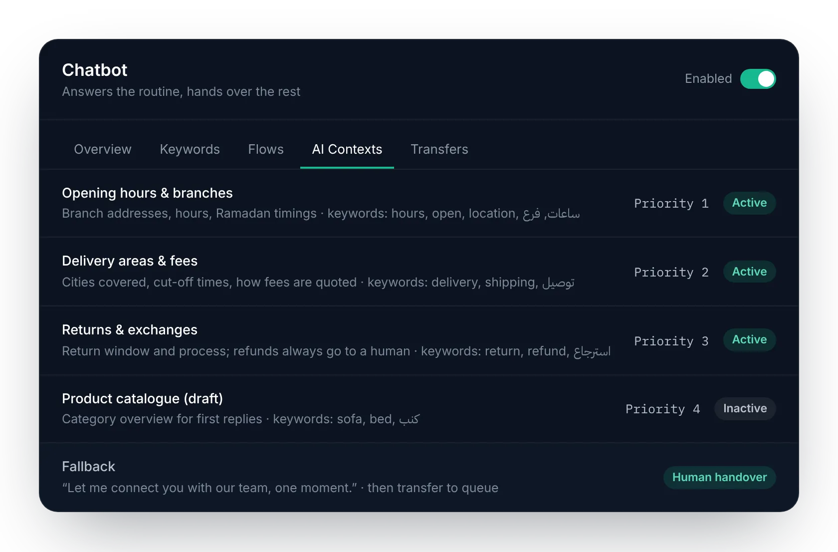The height and width of the screenshot is (552, 838).
Task: Select the AI Contexts tab
Action: point(347,149)
